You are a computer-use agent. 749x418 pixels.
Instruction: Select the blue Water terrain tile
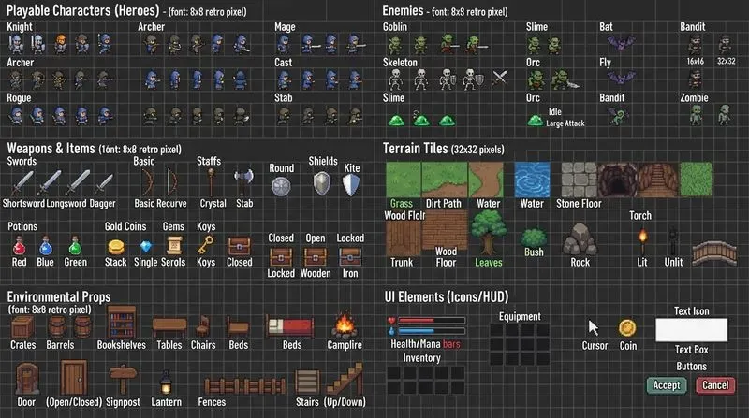532,180
